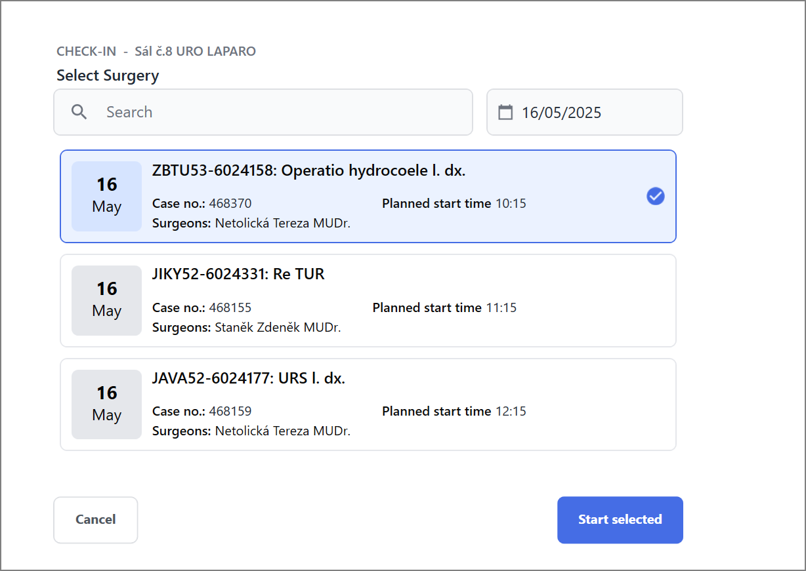This screenshot has width=806, height=571.
Task: Click case number 468159
Action: tap(230, 412)
